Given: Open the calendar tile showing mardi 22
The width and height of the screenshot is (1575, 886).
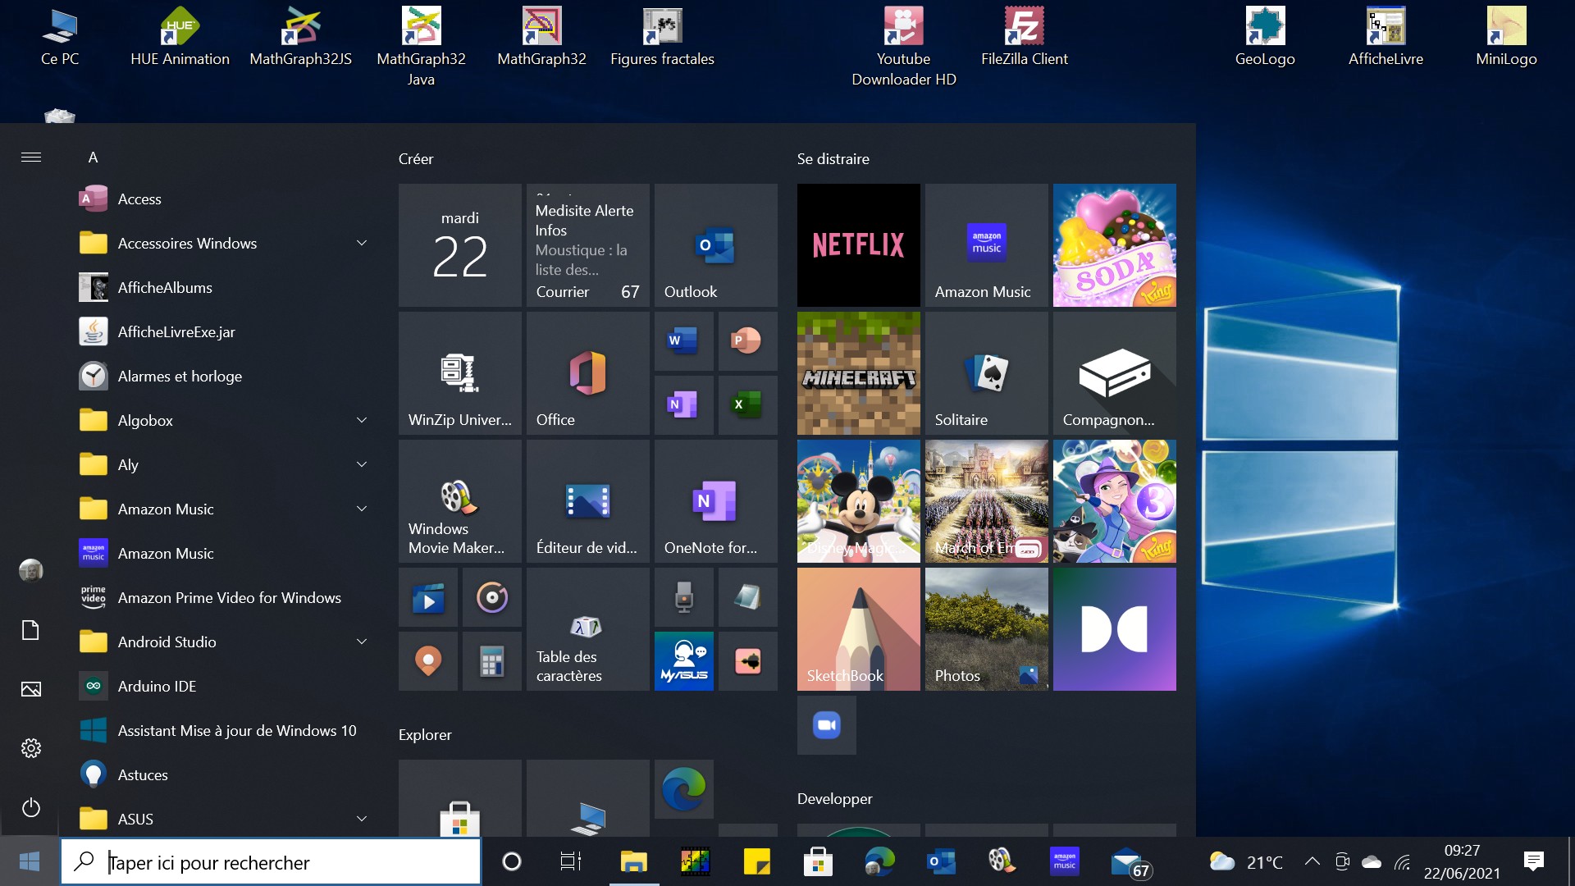Looking at the screenshot, I should pyautogui.click(x=459, y=244).
